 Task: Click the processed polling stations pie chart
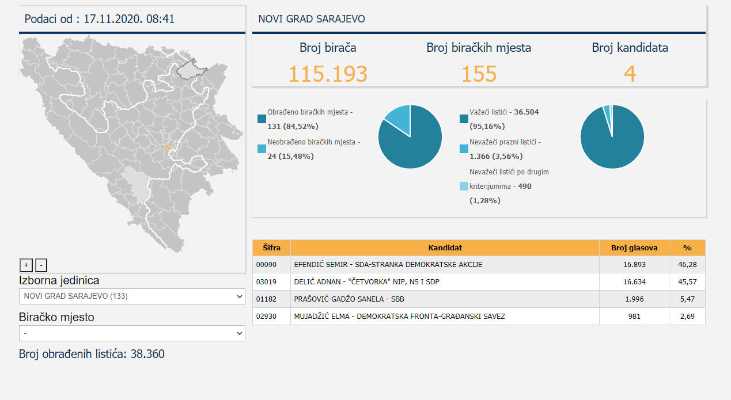click(x=410, y=137)
